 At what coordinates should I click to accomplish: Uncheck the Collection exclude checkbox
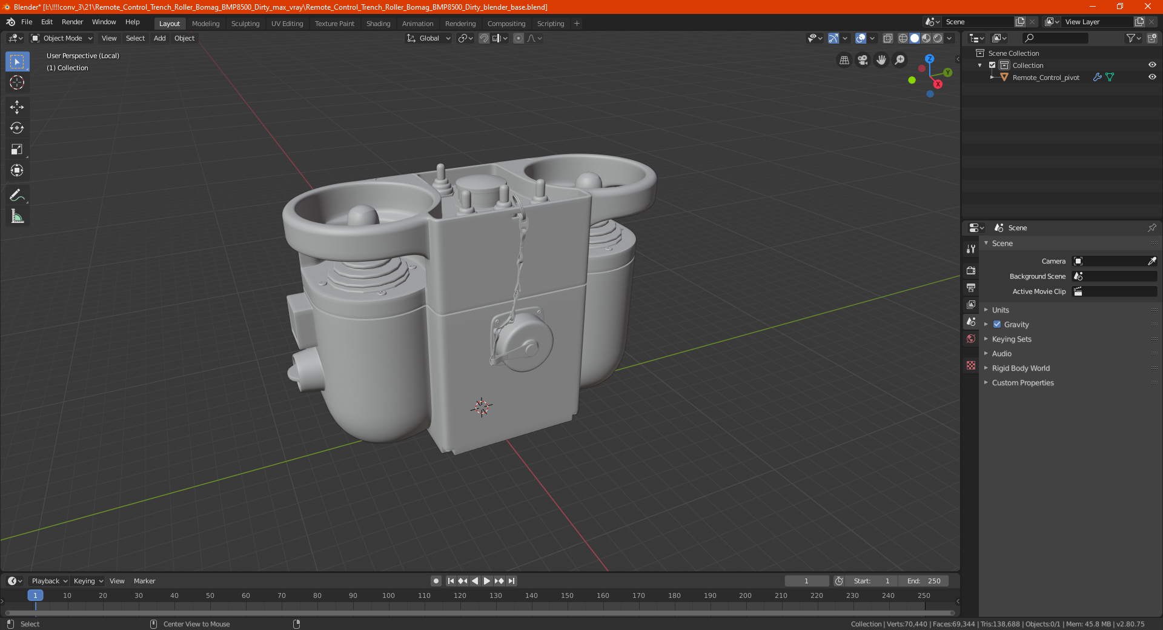pyautogui.click(x=992, y=65)
